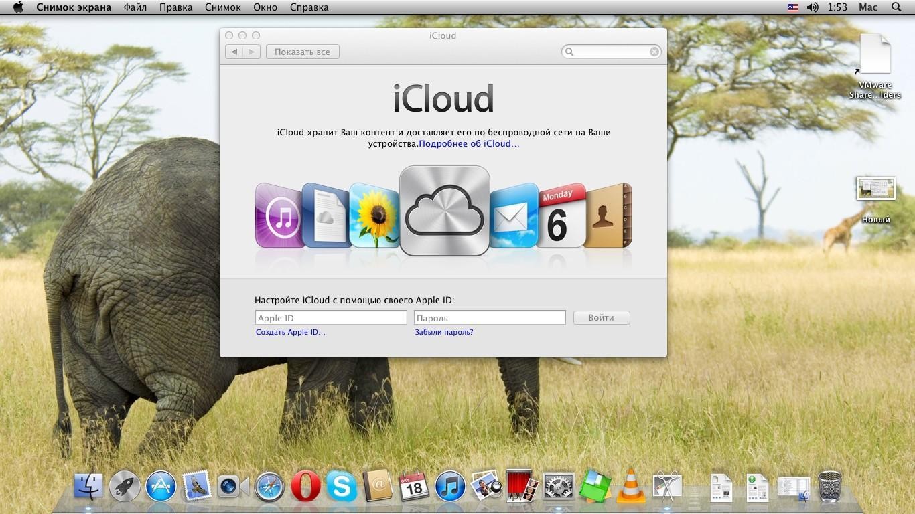The height and width of the screenshot is (514, 915).
Task: Click the 1:53 clock in menu bar
Action: (x=837, y=7)
